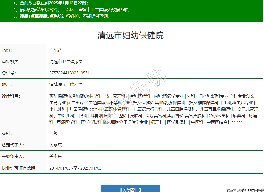Image resolution: width=264 pixels, height=192 pixels.
Task: Click the 凌晨1点至凌晨5点 maintenance notice line
Action: pos(65,16)
